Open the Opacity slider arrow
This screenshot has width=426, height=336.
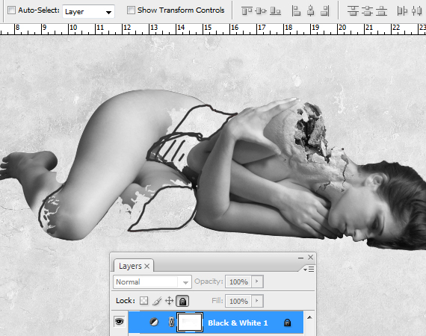point(257,281)
